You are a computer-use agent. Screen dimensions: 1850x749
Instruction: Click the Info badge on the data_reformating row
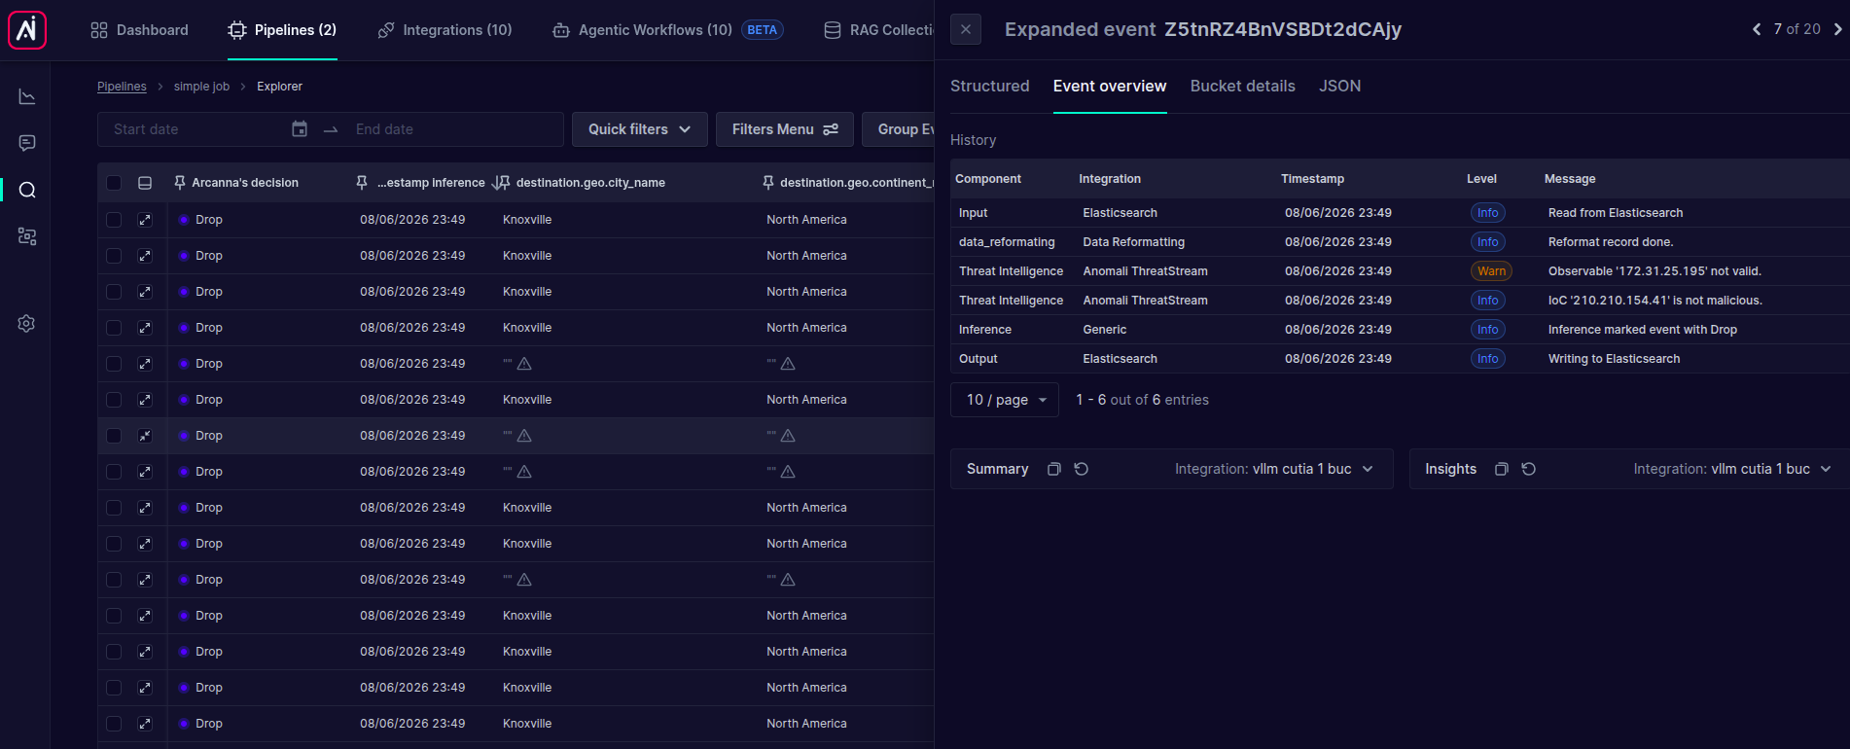(1487, 242)
